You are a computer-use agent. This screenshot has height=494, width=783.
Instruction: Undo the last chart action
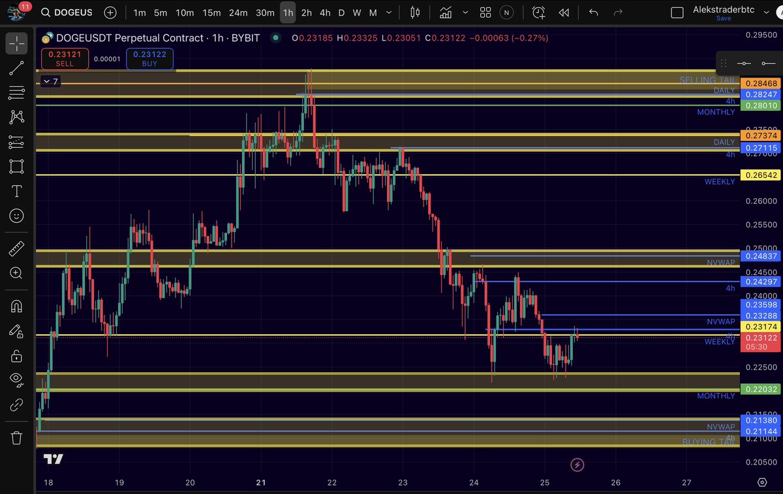[x=593, y=12]
